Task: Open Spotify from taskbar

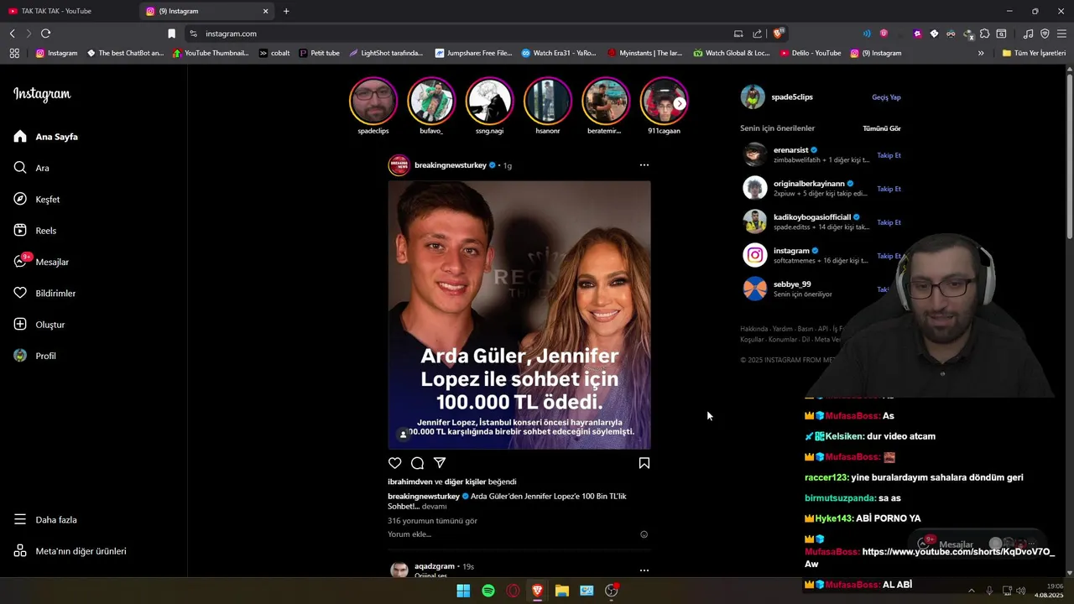Action: [x=488, y=591]
